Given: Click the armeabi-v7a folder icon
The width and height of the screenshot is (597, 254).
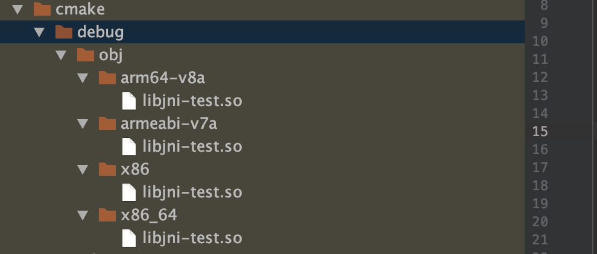Looking at the screenshot, I should [x=107, y=124].
